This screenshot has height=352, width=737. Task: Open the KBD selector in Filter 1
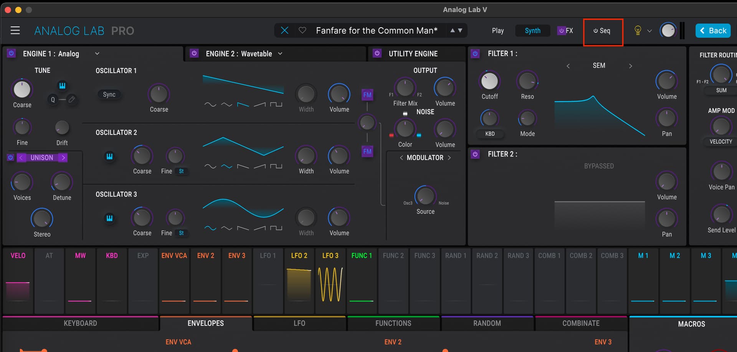click(x=490, y=134)
